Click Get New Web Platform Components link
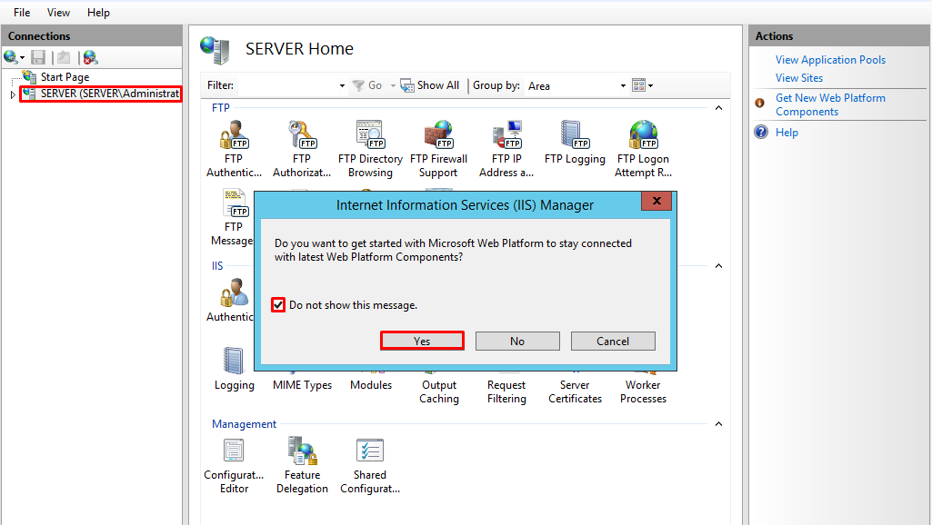 click(x=830, y=104)
